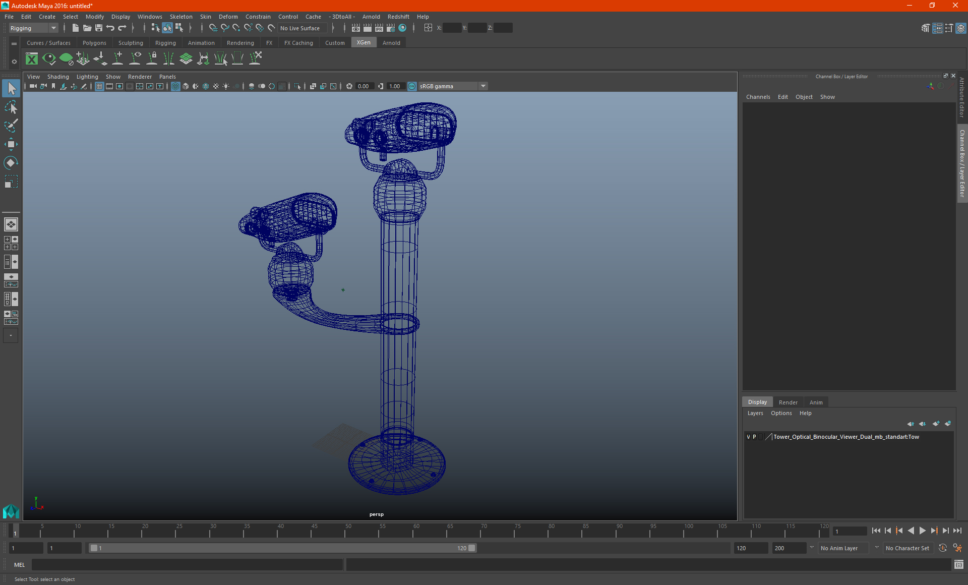This screenshot has width=968, height=585.
Task: Toggle the layer playback P box
Action: tap(754, 437)
